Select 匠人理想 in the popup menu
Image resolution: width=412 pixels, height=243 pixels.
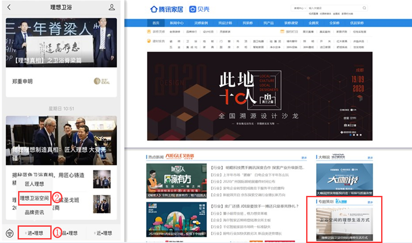(34, 184)
